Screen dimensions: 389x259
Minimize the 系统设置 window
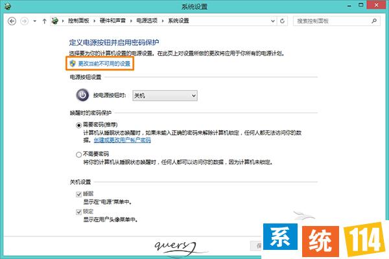tap(349, 6)
